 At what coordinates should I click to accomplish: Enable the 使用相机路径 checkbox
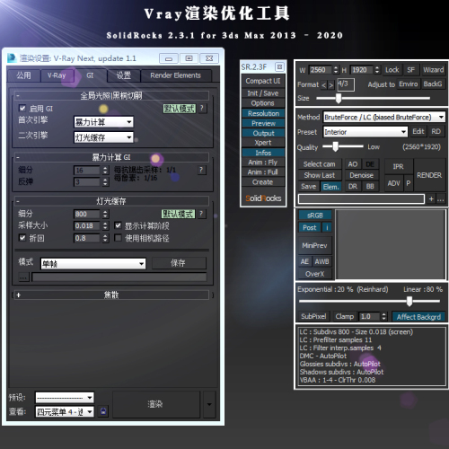[x=118, y=238]
